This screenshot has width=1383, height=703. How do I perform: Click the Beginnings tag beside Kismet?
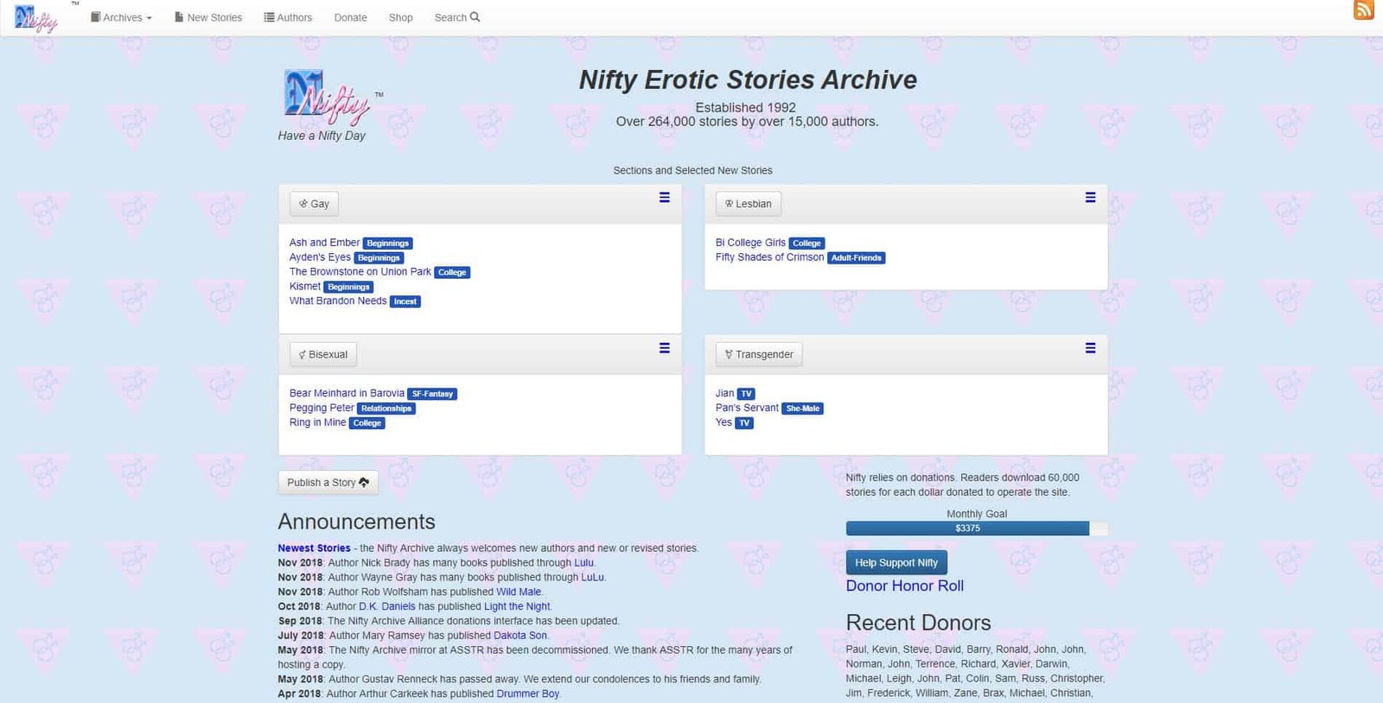point(348,287)
